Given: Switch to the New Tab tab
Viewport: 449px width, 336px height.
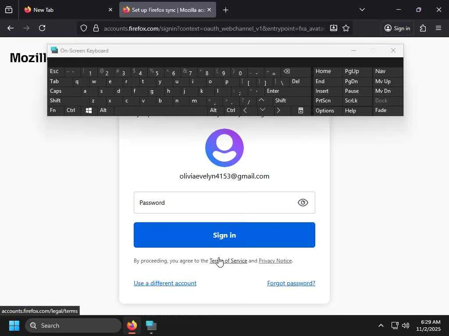Looking at the screenshot, I should click(69, 10).
